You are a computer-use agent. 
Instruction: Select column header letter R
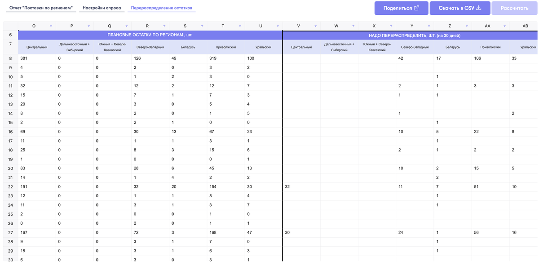pos(147,27)
